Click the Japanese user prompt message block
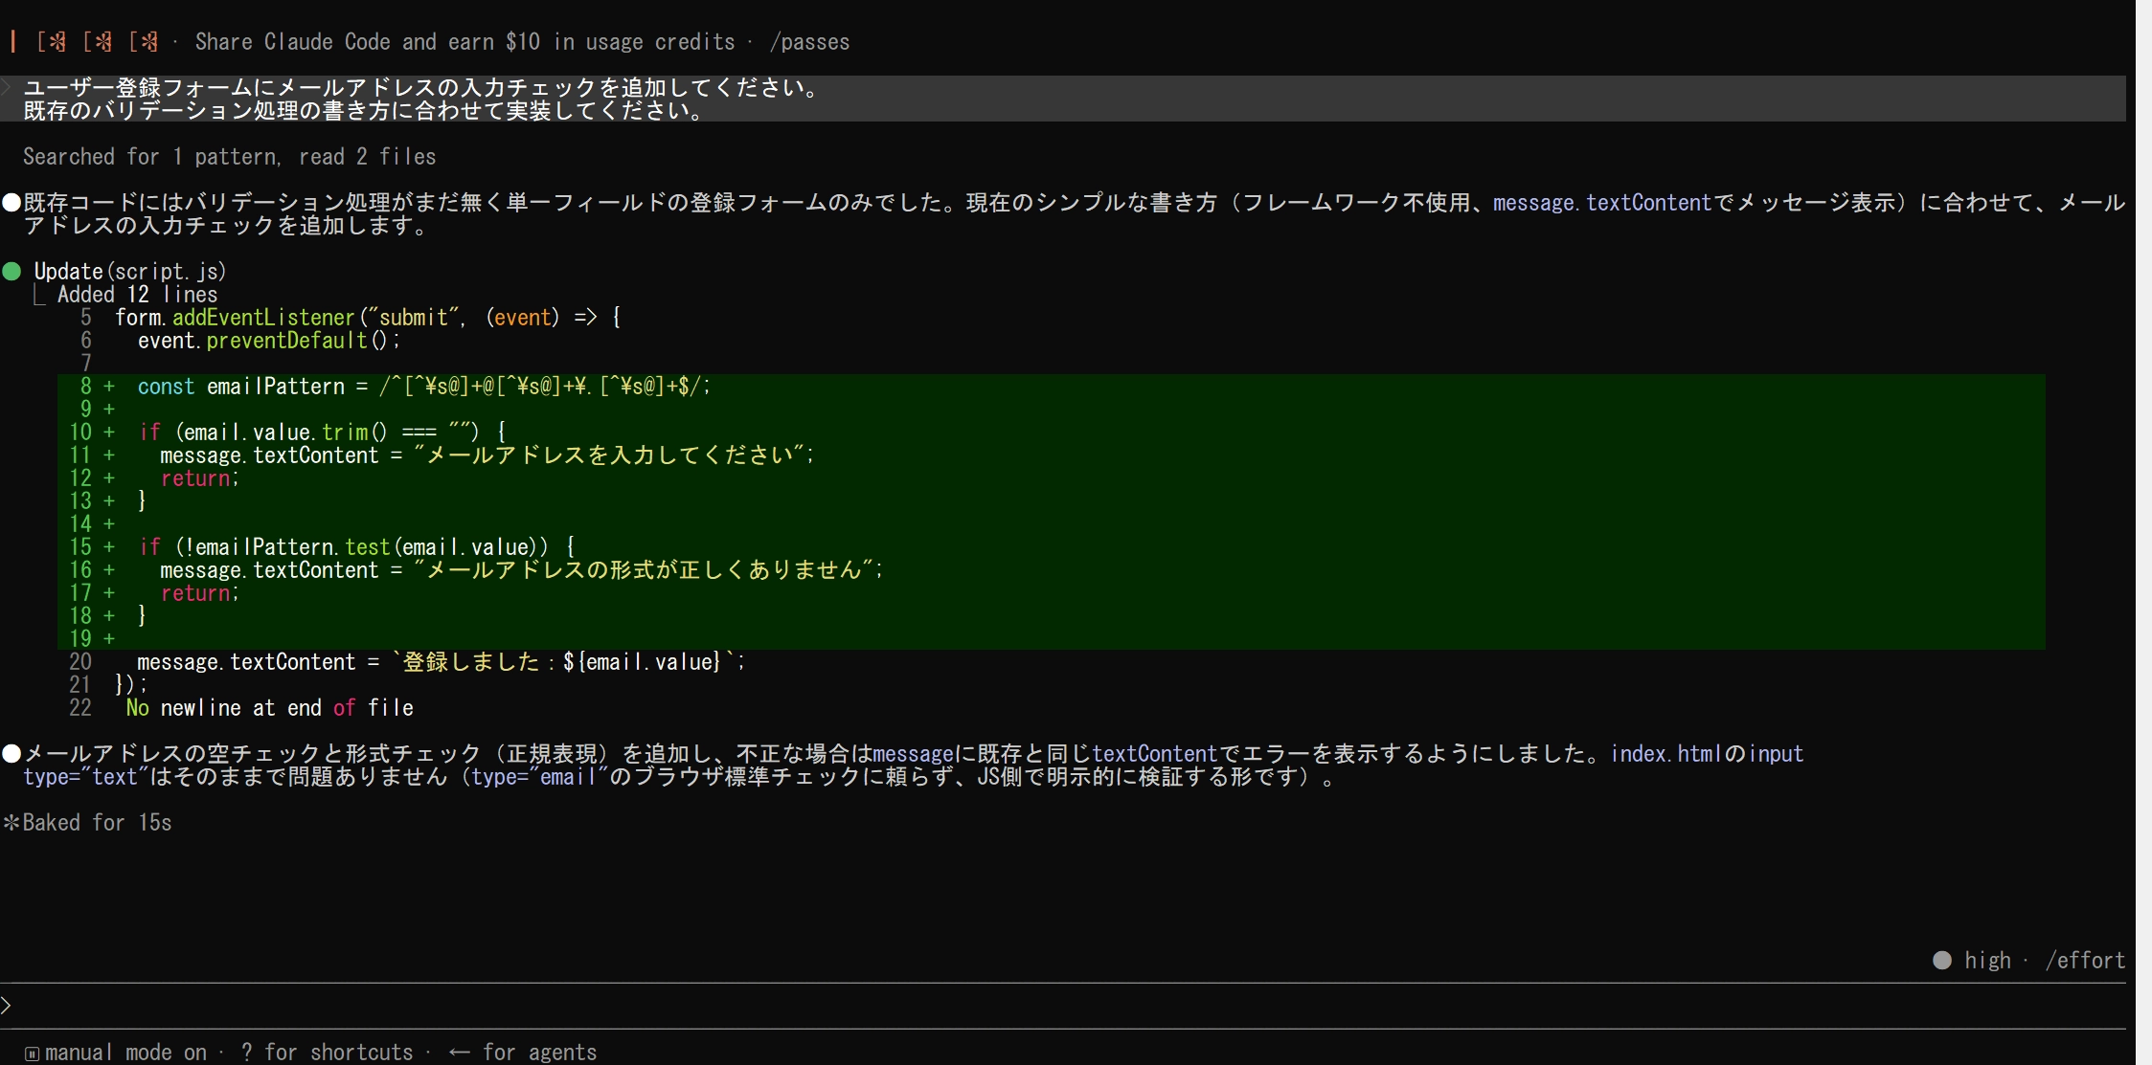This screenshot has width=2152, height=1065. [x=1063, y=99]
